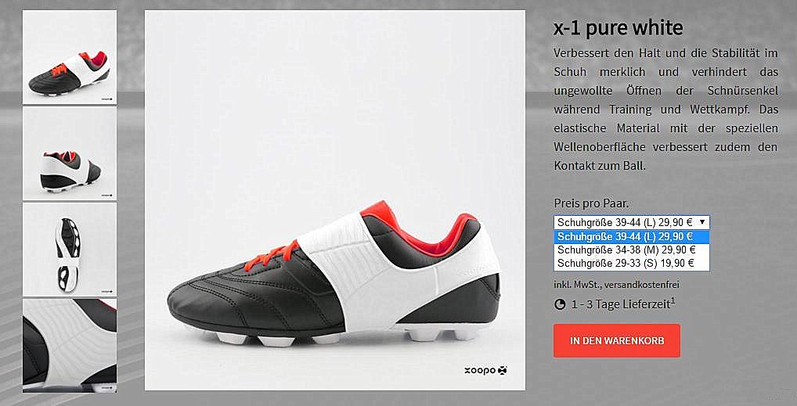Viewport: 797px width, 406px height.
Task: Click the xoopo logo on main image
Action: [x=485, y=371]
